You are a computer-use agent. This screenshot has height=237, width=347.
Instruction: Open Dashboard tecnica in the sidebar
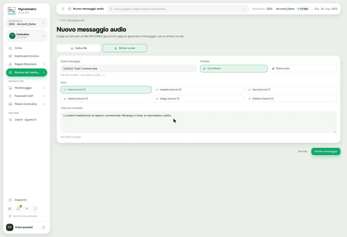(26, 56)
